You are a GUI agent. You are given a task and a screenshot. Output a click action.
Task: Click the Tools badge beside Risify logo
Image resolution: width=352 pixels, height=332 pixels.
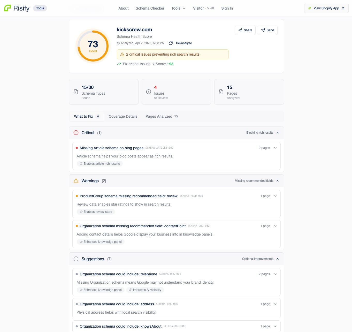pyautogui.click(x=40, y=8)
